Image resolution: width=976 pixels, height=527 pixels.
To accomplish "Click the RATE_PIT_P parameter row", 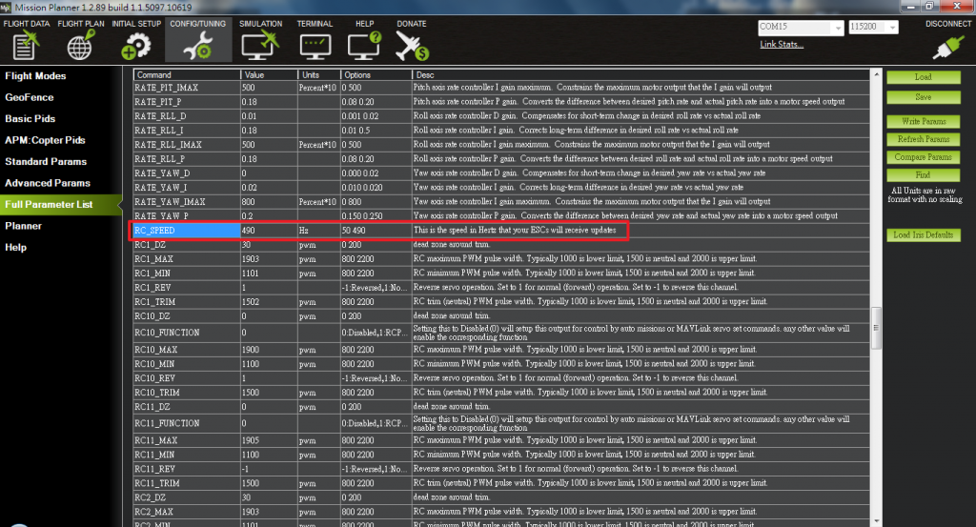I will click(501, 102).
